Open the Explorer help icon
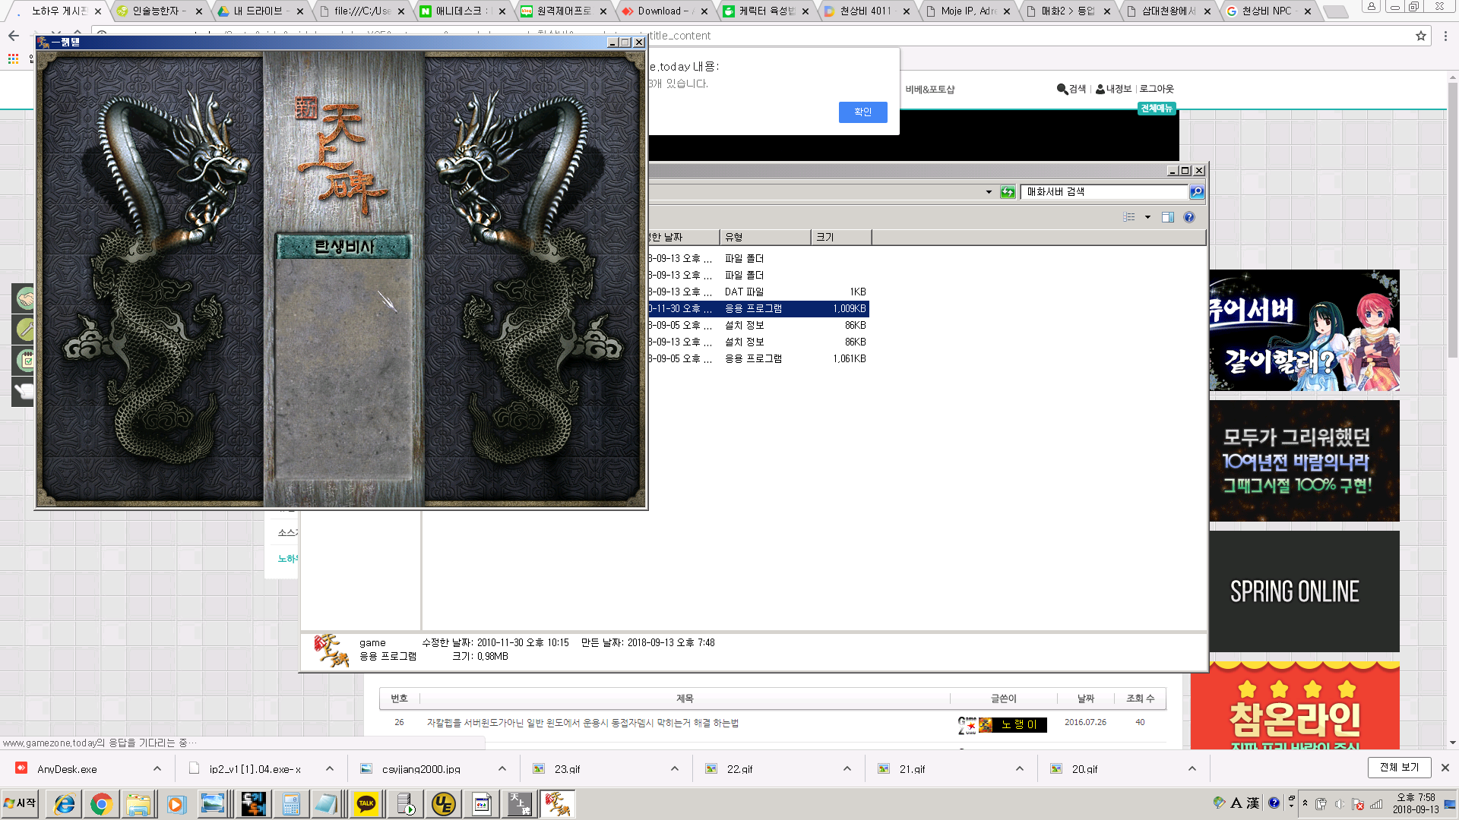The height and width of the screenshot is (820, 1459). tap(1189, 217)
